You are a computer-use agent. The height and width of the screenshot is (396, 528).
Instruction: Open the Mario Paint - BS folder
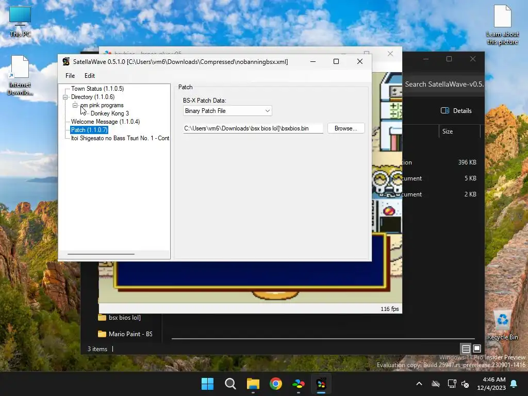(125, 334)
